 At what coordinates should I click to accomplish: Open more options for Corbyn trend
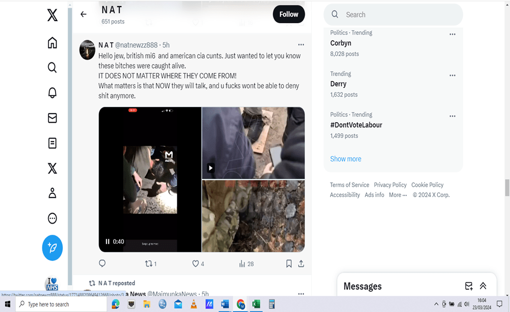[x=452, y=34]
